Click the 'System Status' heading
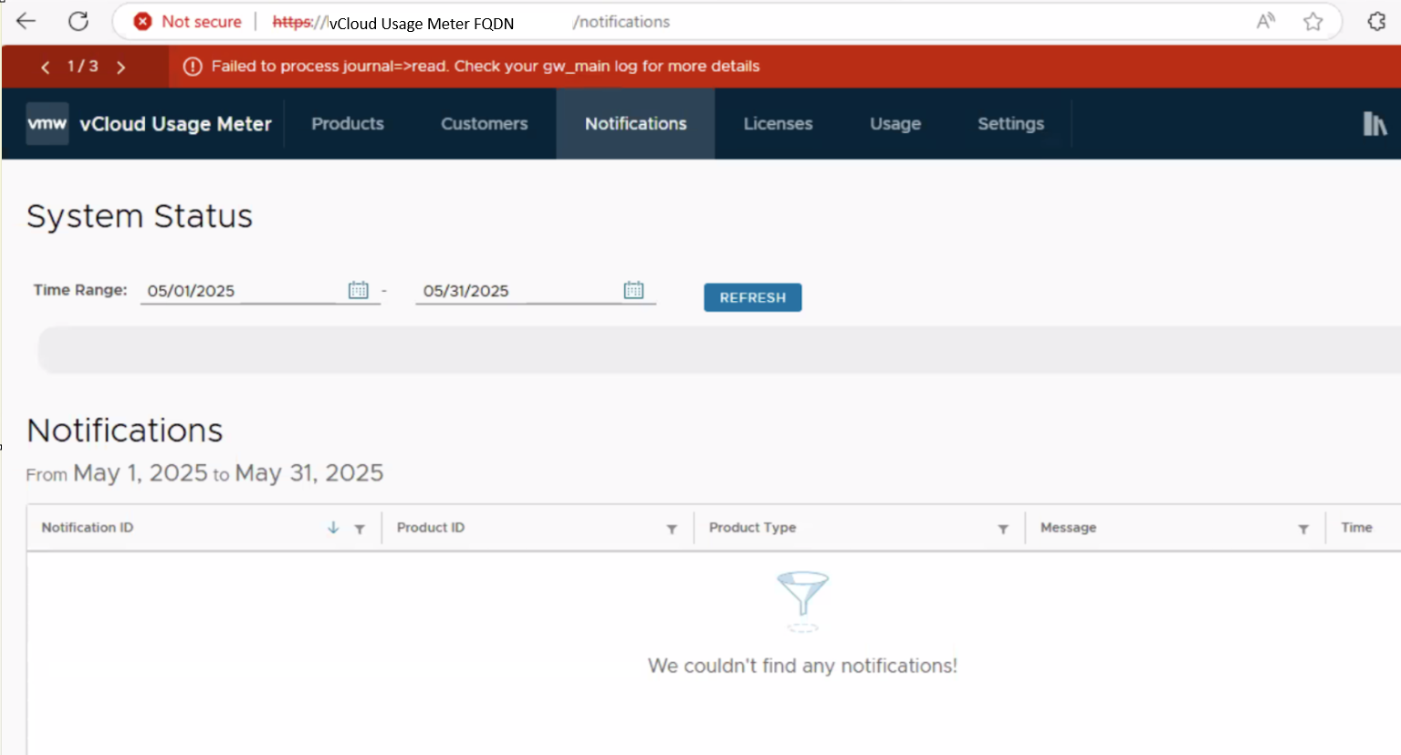 tap(140, 216)
